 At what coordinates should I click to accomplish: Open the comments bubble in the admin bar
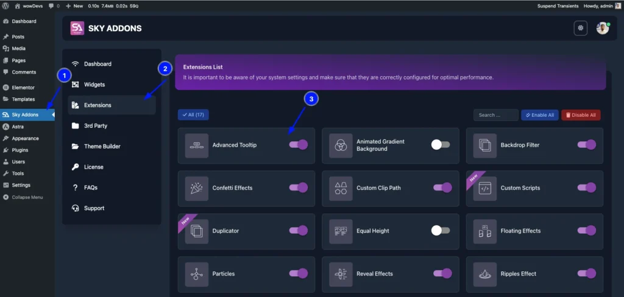(54, 6)
